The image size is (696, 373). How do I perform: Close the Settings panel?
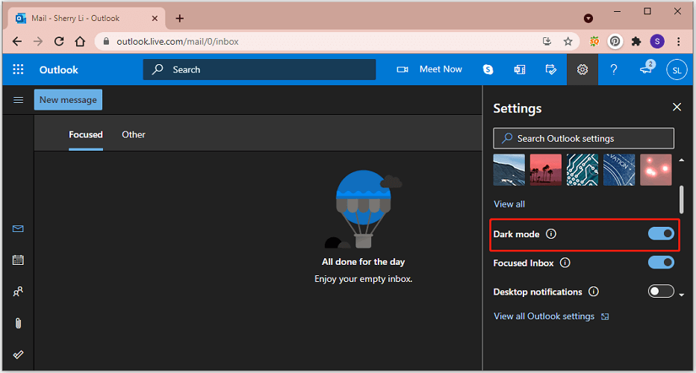click(x=677, y=107)
